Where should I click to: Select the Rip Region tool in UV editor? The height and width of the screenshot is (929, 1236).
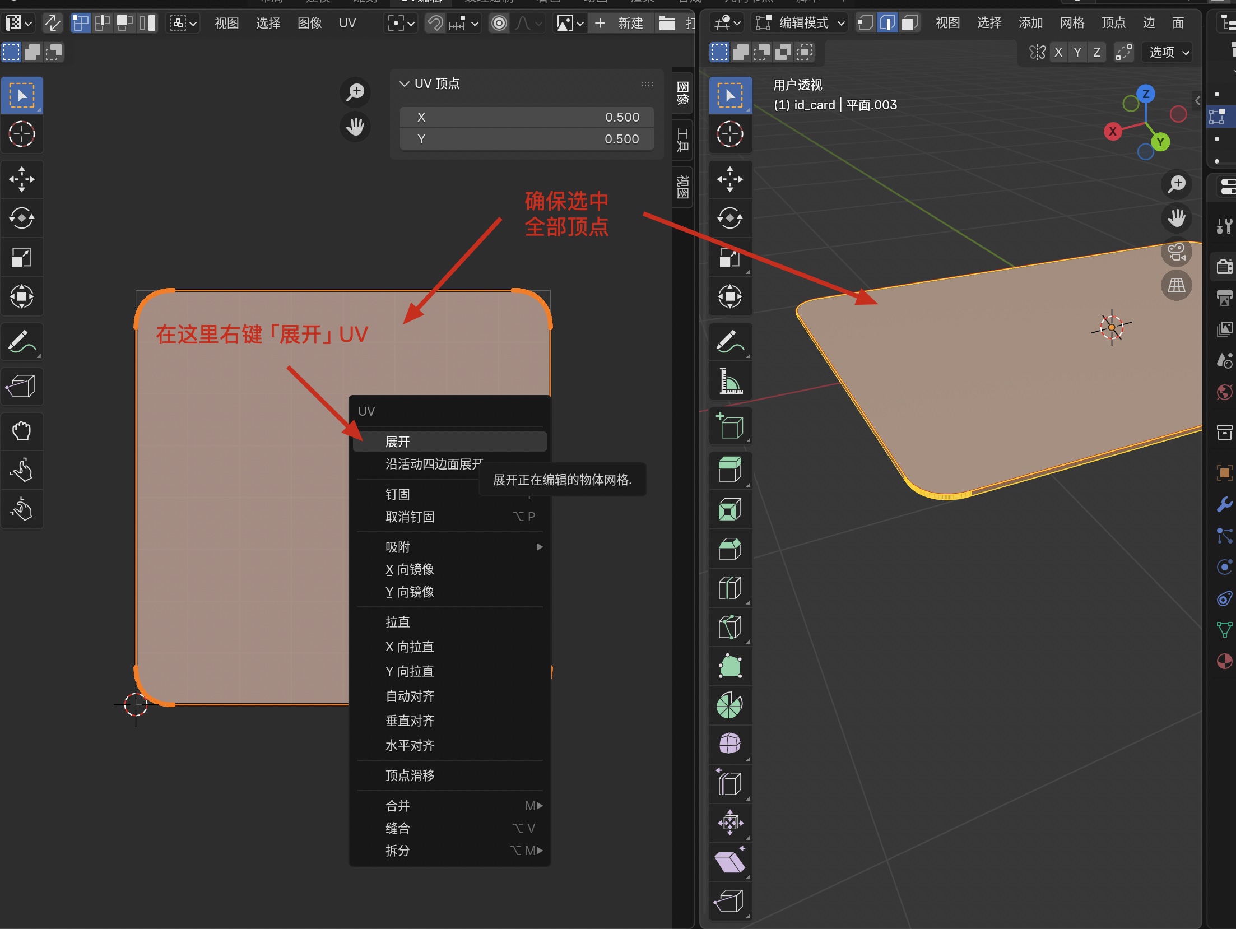click(x=21, y=385)
